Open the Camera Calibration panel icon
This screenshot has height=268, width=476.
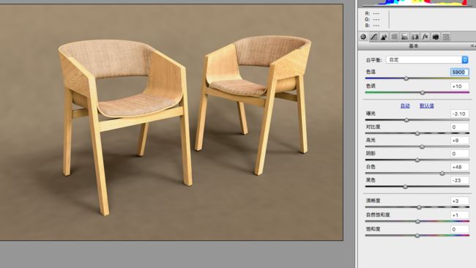[436, 37]
